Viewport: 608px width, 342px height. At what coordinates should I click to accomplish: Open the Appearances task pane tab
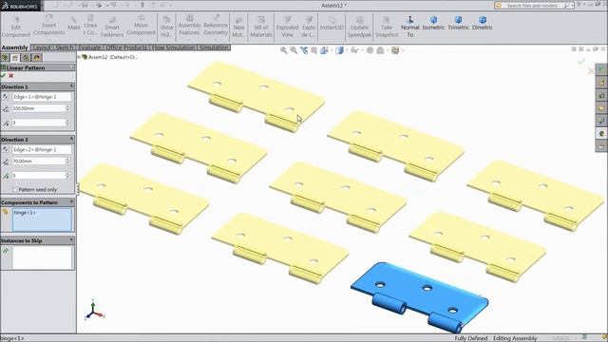(601, 133)
